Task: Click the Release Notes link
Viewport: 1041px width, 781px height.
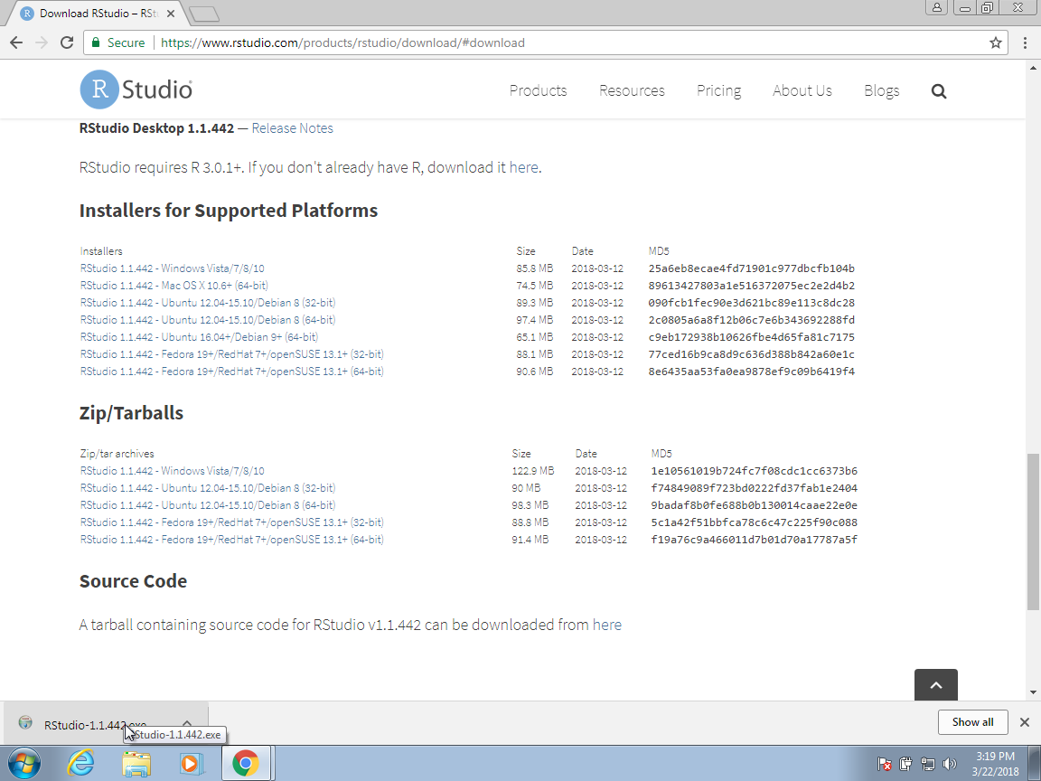Action: coord(292,128)
